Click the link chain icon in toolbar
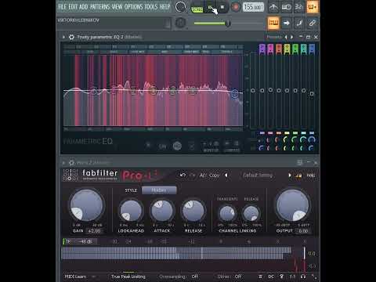376x282 pixels. coord(313,23)
